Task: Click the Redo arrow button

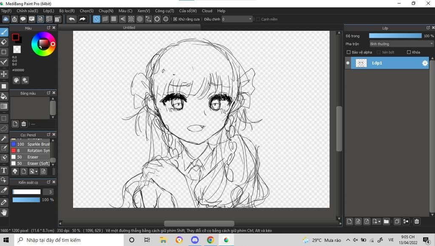Action: coord(82,19)
